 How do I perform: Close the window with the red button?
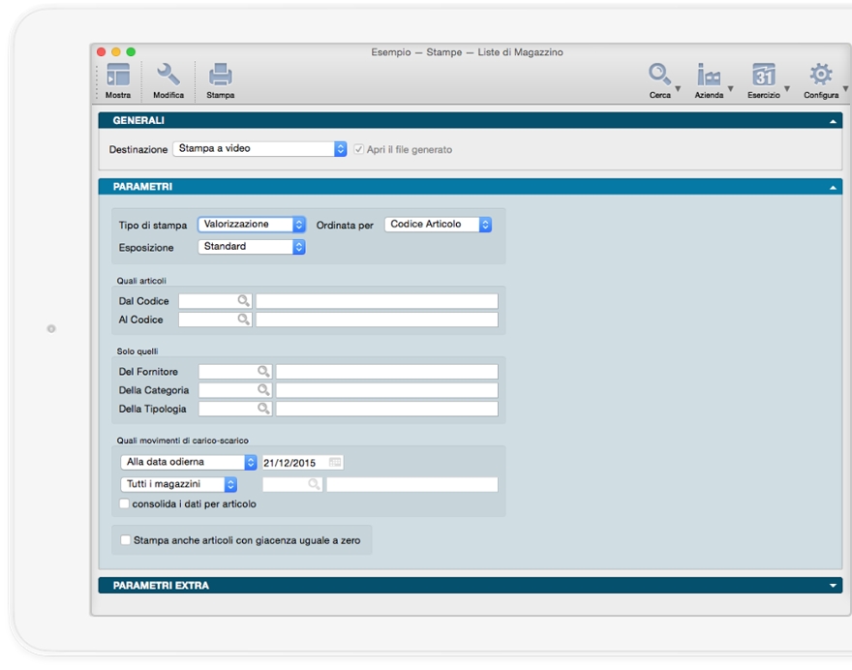tap(101, 51)
